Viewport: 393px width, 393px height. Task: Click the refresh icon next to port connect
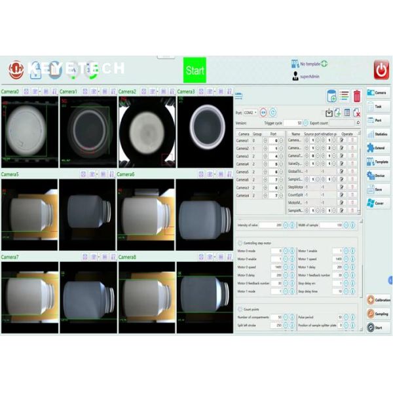tap(273, 112)
